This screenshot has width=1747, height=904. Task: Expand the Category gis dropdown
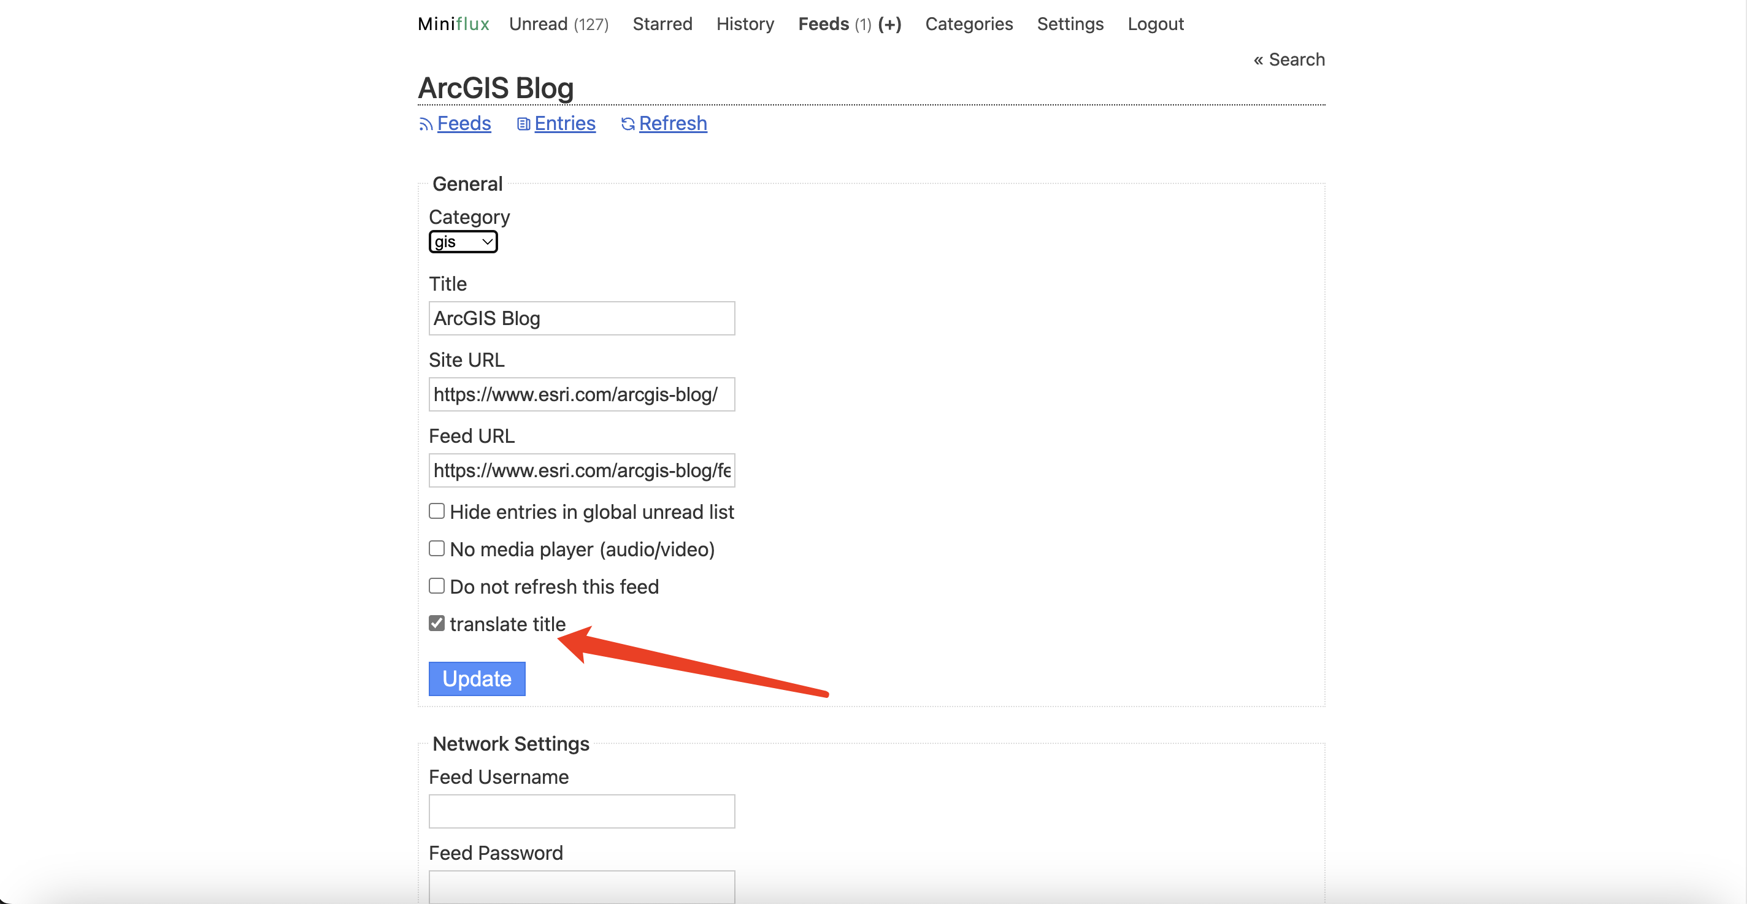[x=461, y=241]
